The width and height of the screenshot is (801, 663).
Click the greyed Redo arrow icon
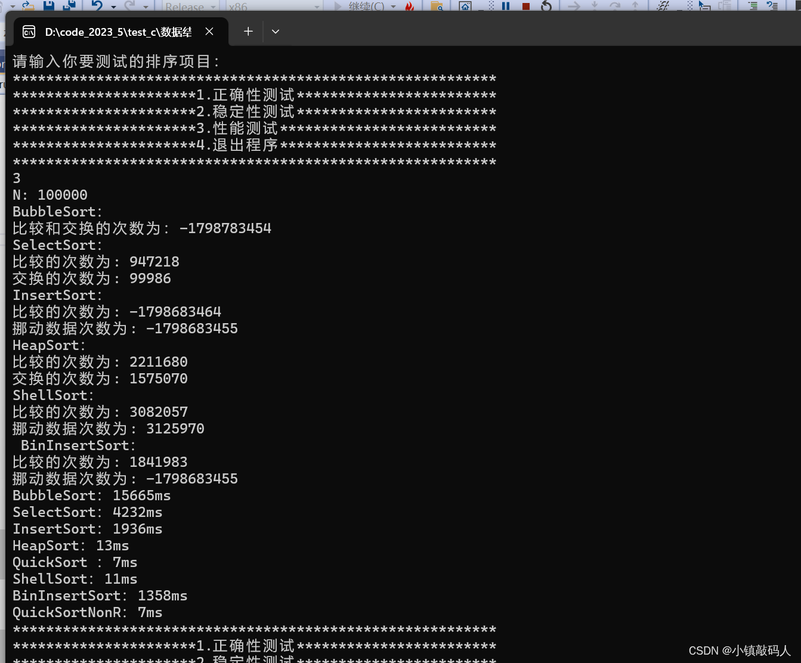click(130, 5)
